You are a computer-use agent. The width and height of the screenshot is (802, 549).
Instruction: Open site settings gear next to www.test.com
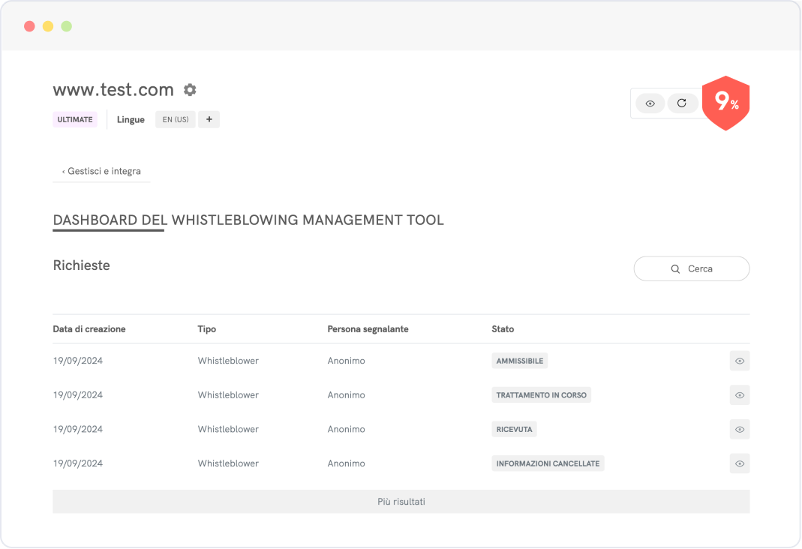click(x=190, y=90)
